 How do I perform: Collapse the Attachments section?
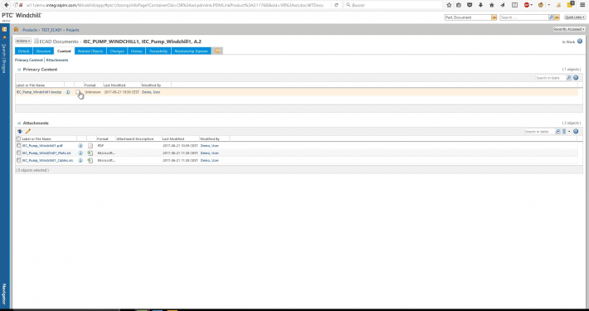click(x=19, y=124)
